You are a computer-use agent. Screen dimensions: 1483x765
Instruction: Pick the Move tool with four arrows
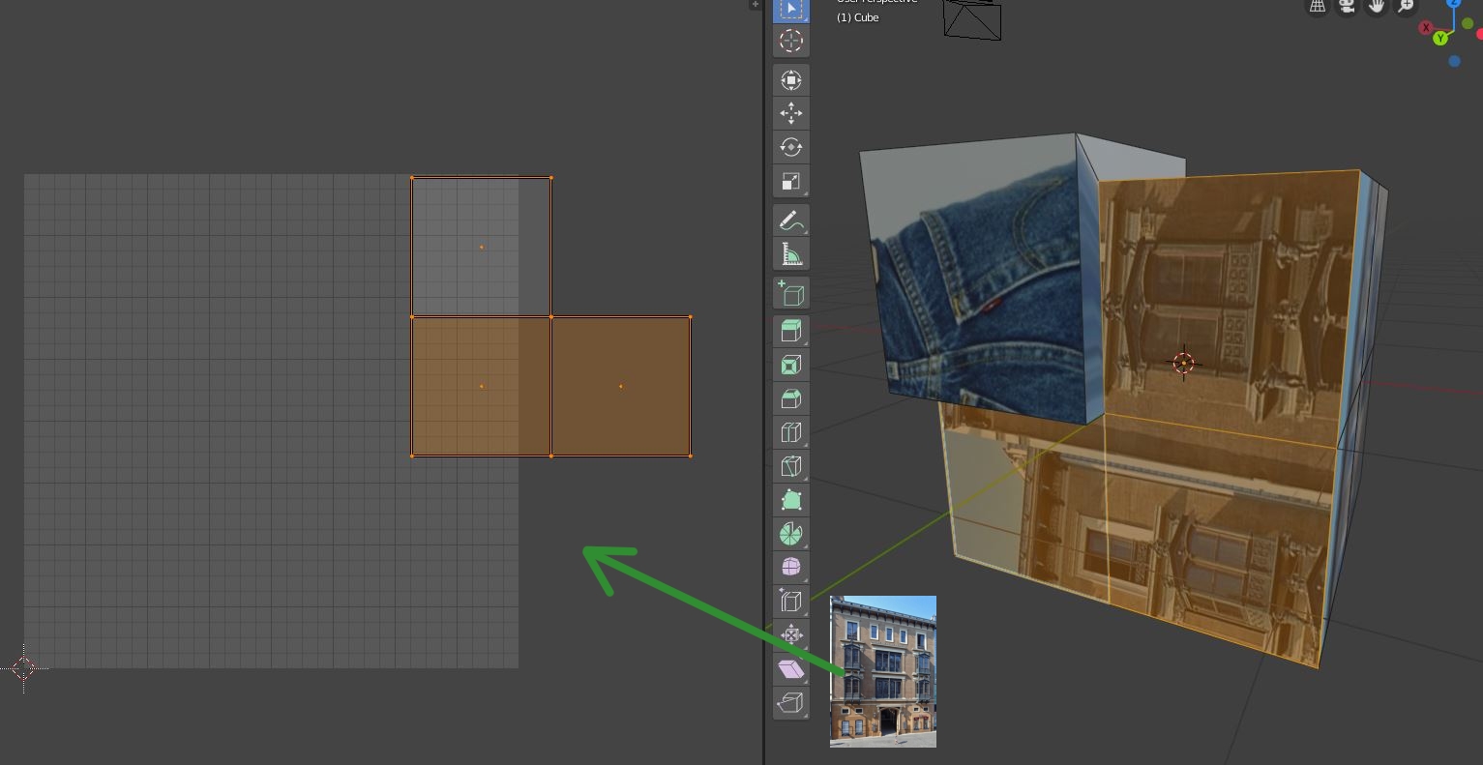pyautogui.click(x=791, y=113)
